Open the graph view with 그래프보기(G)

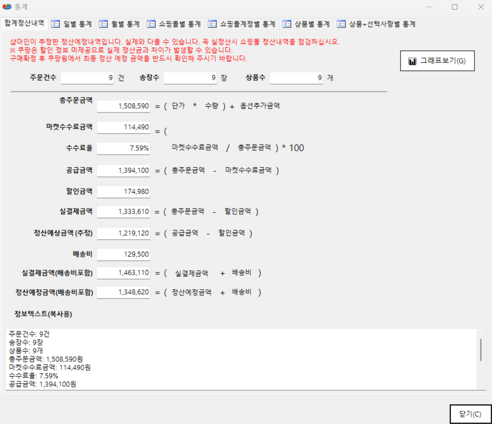pyautogui.click(x=437, y=61)
